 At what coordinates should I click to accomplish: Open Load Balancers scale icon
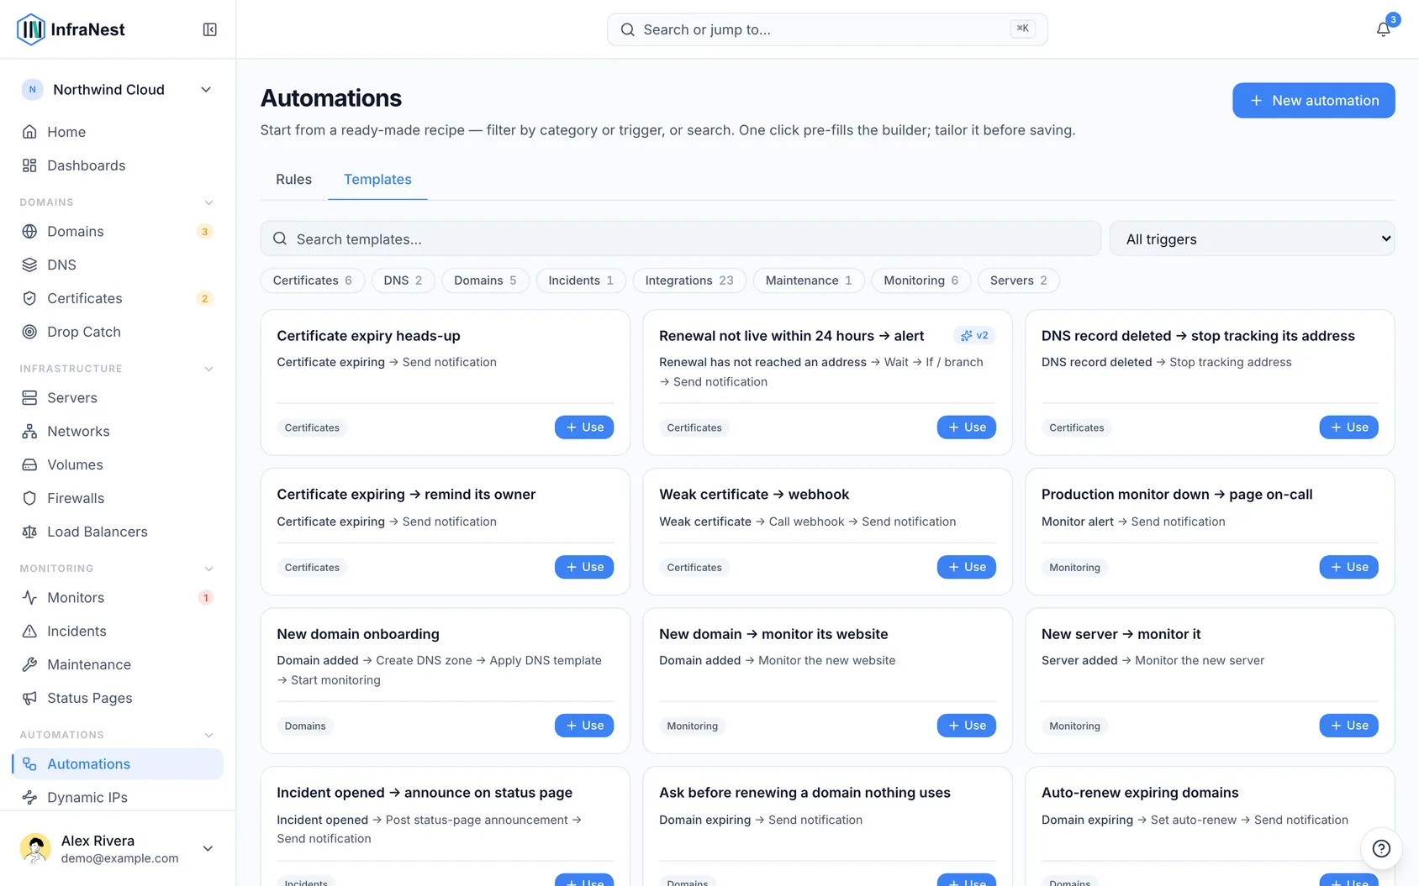click(29, 532)
